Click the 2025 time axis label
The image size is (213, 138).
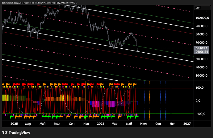pos(14,124)
